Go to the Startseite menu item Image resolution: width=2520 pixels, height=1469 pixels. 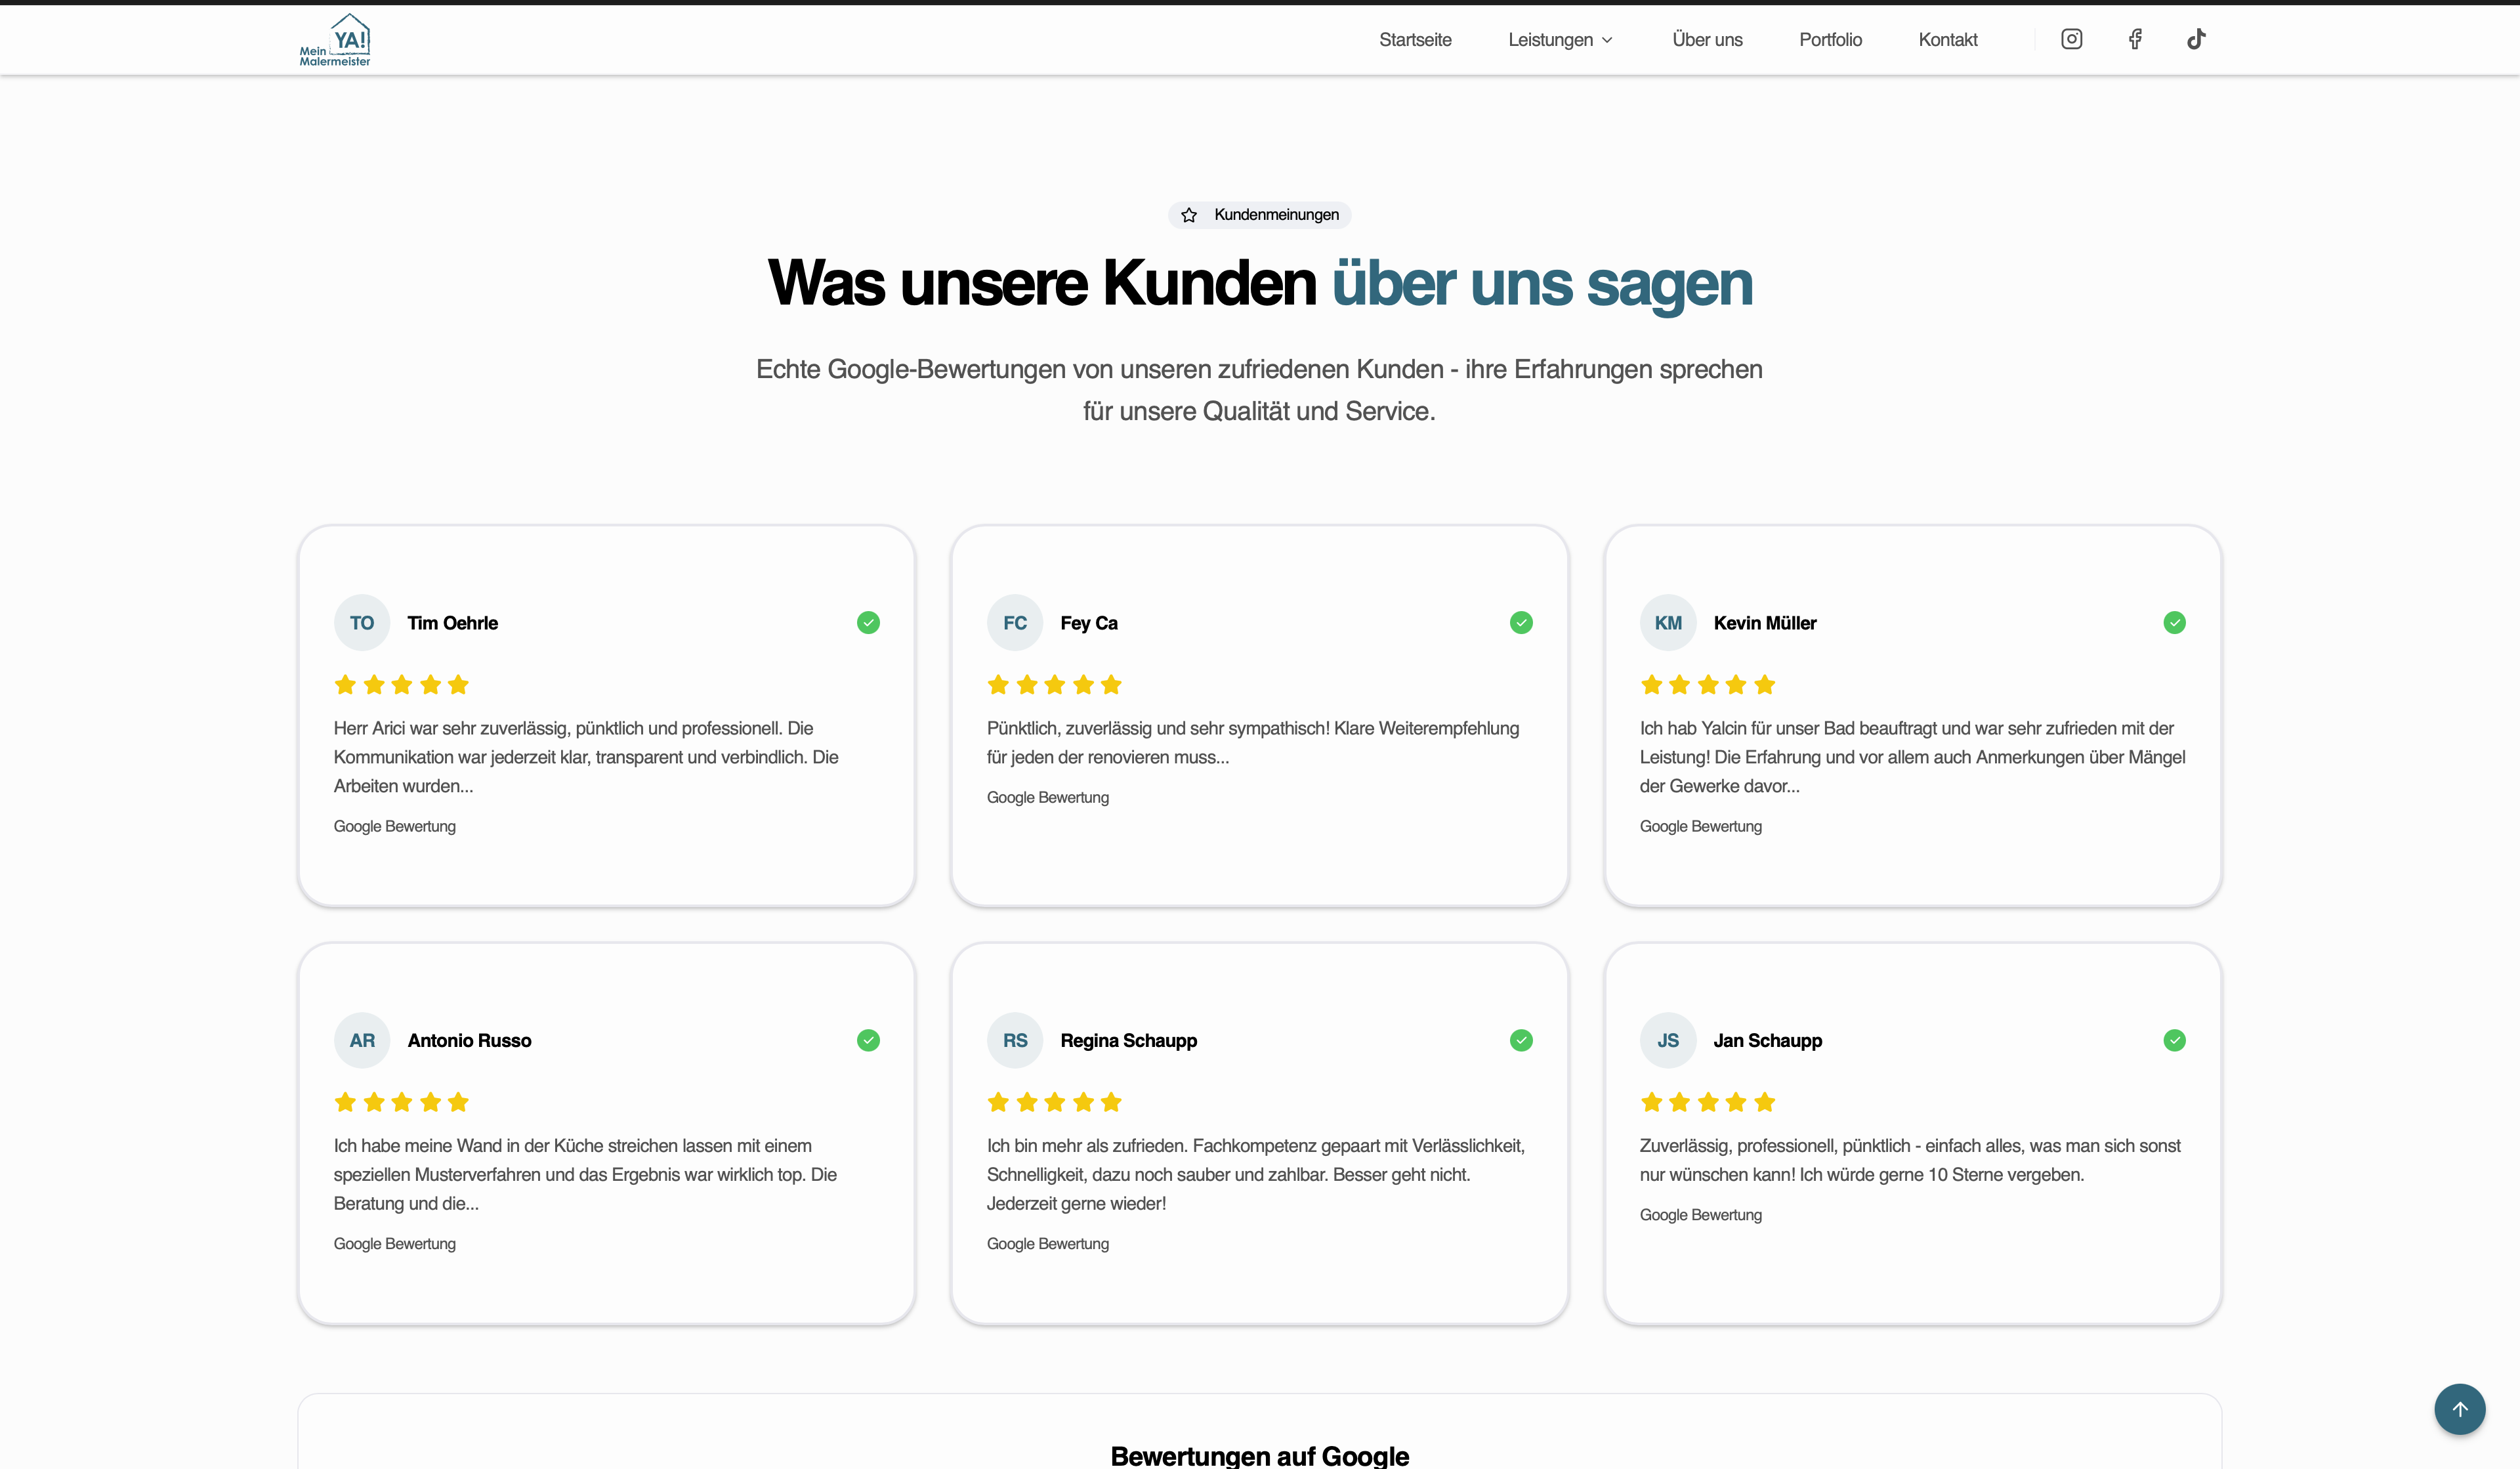click(1415, 40)
